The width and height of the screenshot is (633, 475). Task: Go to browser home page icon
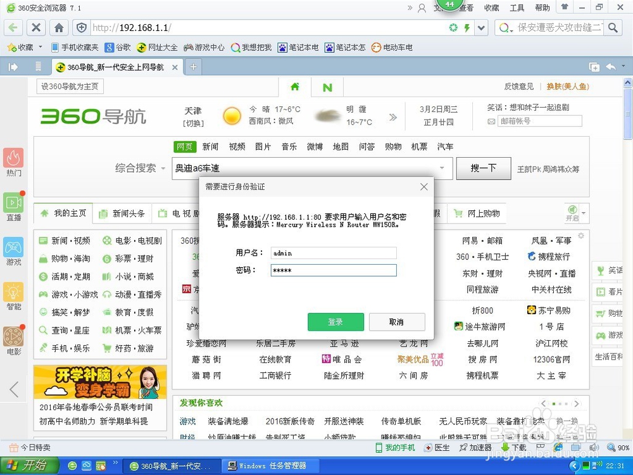coord(59,27)
